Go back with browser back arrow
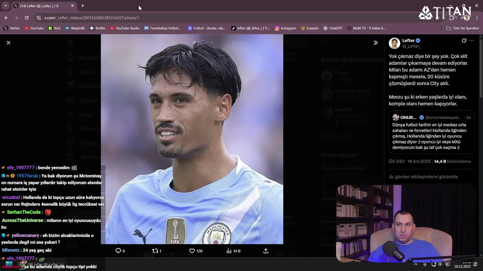This screenshot has height=271, width=483. click(x=6, y=18)
